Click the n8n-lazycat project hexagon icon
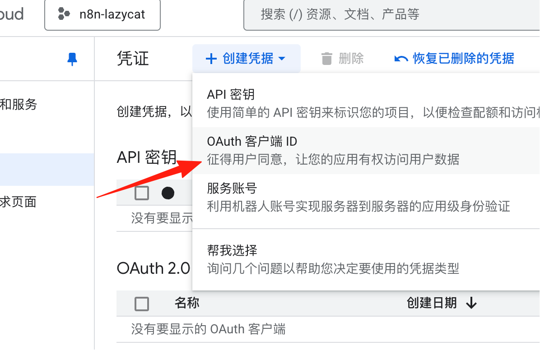The height and width of the screenshot is (350, 540). pyautogui.click(x=64, y=14)
